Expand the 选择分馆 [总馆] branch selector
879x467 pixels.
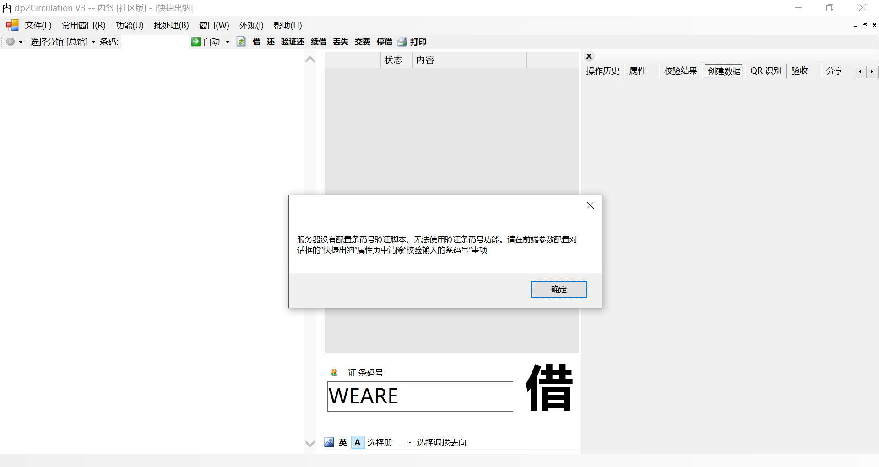tap(94, 42)
